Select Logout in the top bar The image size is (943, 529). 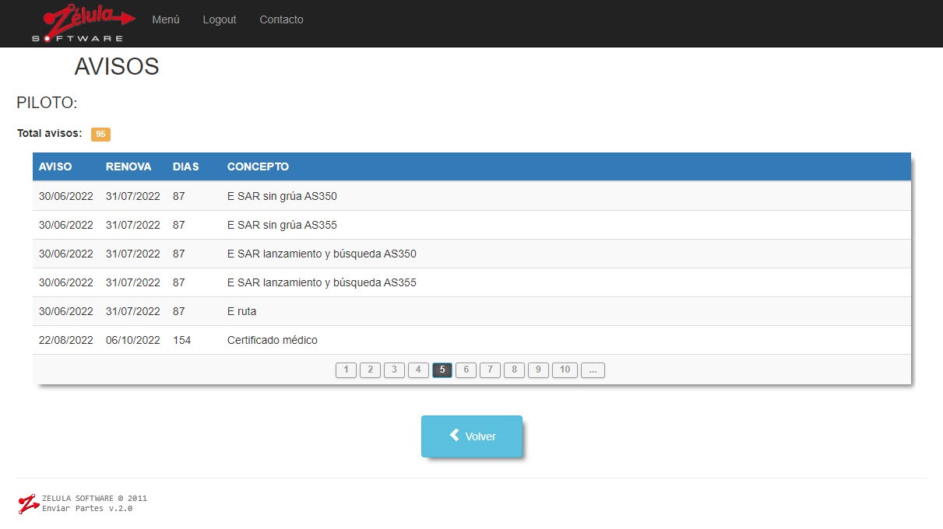(x=220, y=19)
